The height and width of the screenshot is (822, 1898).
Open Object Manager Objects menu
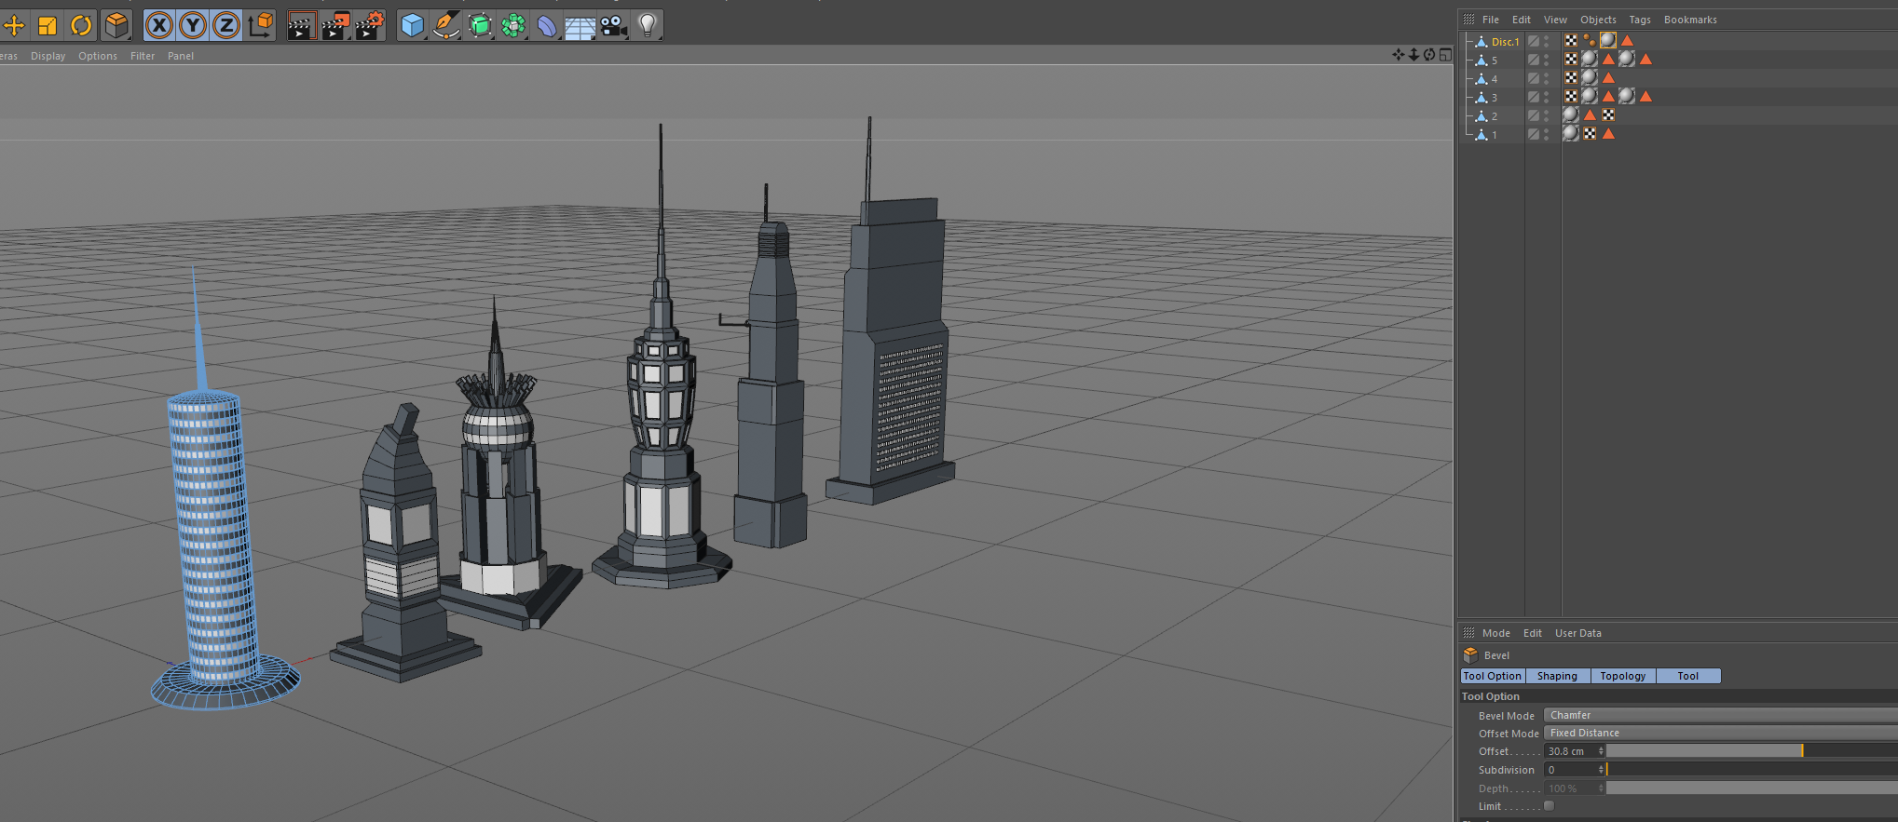tap(1598, 20)
